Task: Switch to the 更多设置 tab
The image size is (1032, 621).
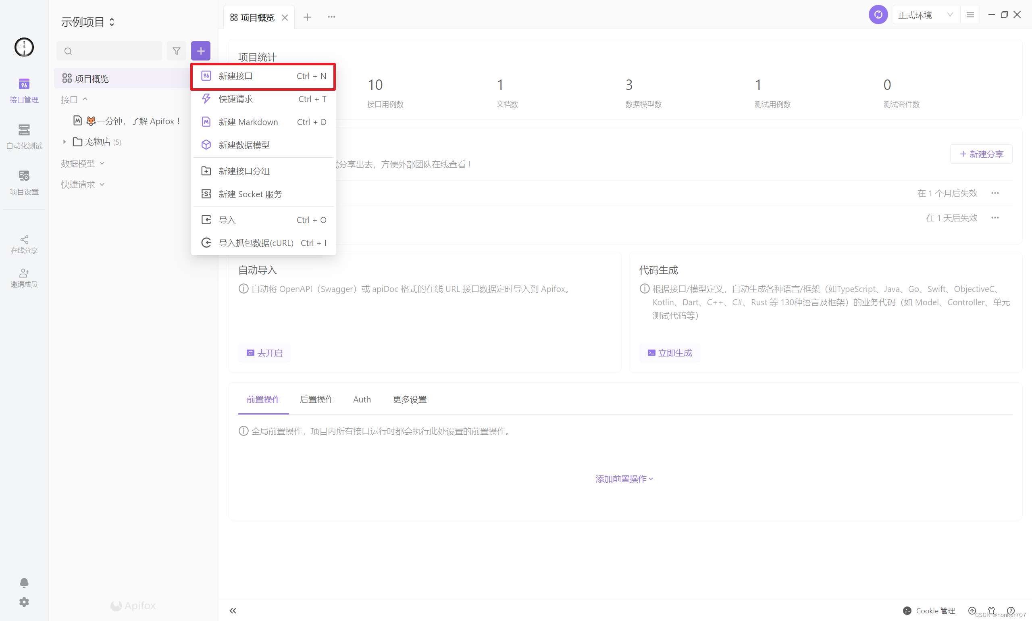Action: (x=410, y=400)
